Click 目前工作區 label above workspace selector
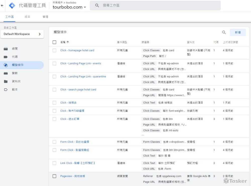Viewport: 251px width, 186px height. (x=10, y=28)
